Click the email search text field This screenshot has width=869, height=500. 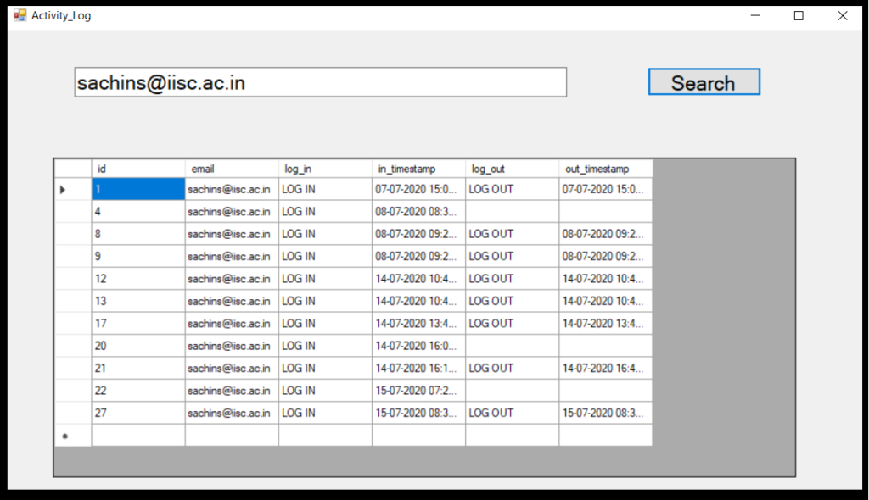(320, 82)
